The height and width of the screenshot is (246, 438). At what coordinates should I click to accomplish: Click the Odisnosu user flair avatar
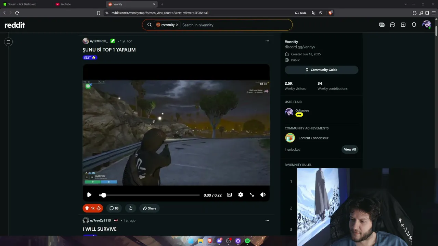[x=289, y=112]
